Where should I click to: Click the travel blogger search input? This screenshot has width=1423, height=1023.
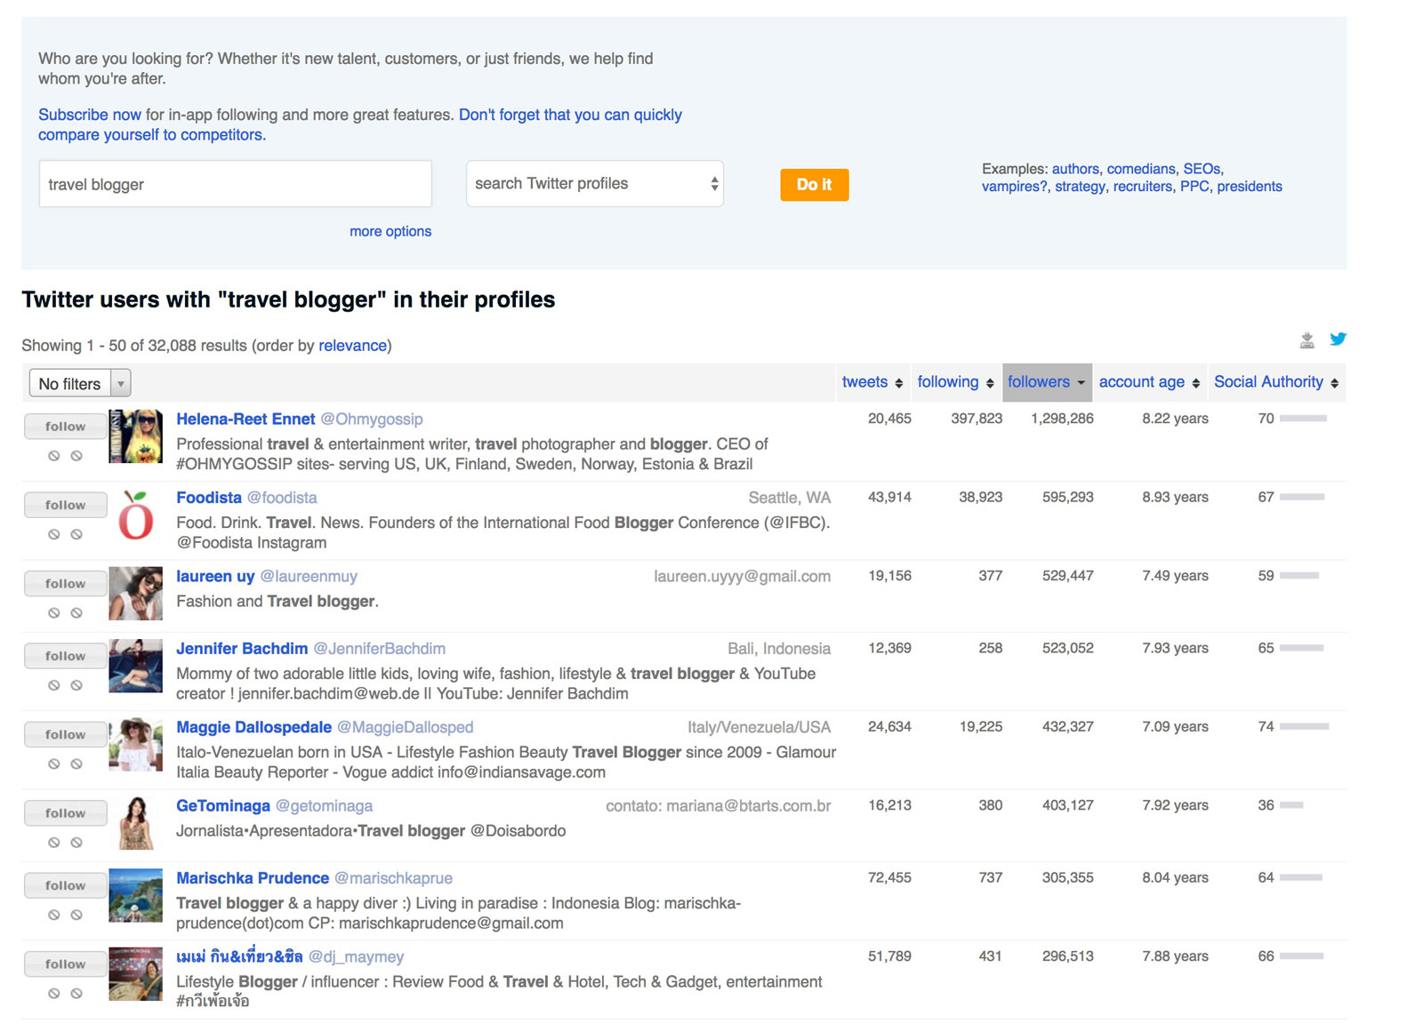point(236,184)
